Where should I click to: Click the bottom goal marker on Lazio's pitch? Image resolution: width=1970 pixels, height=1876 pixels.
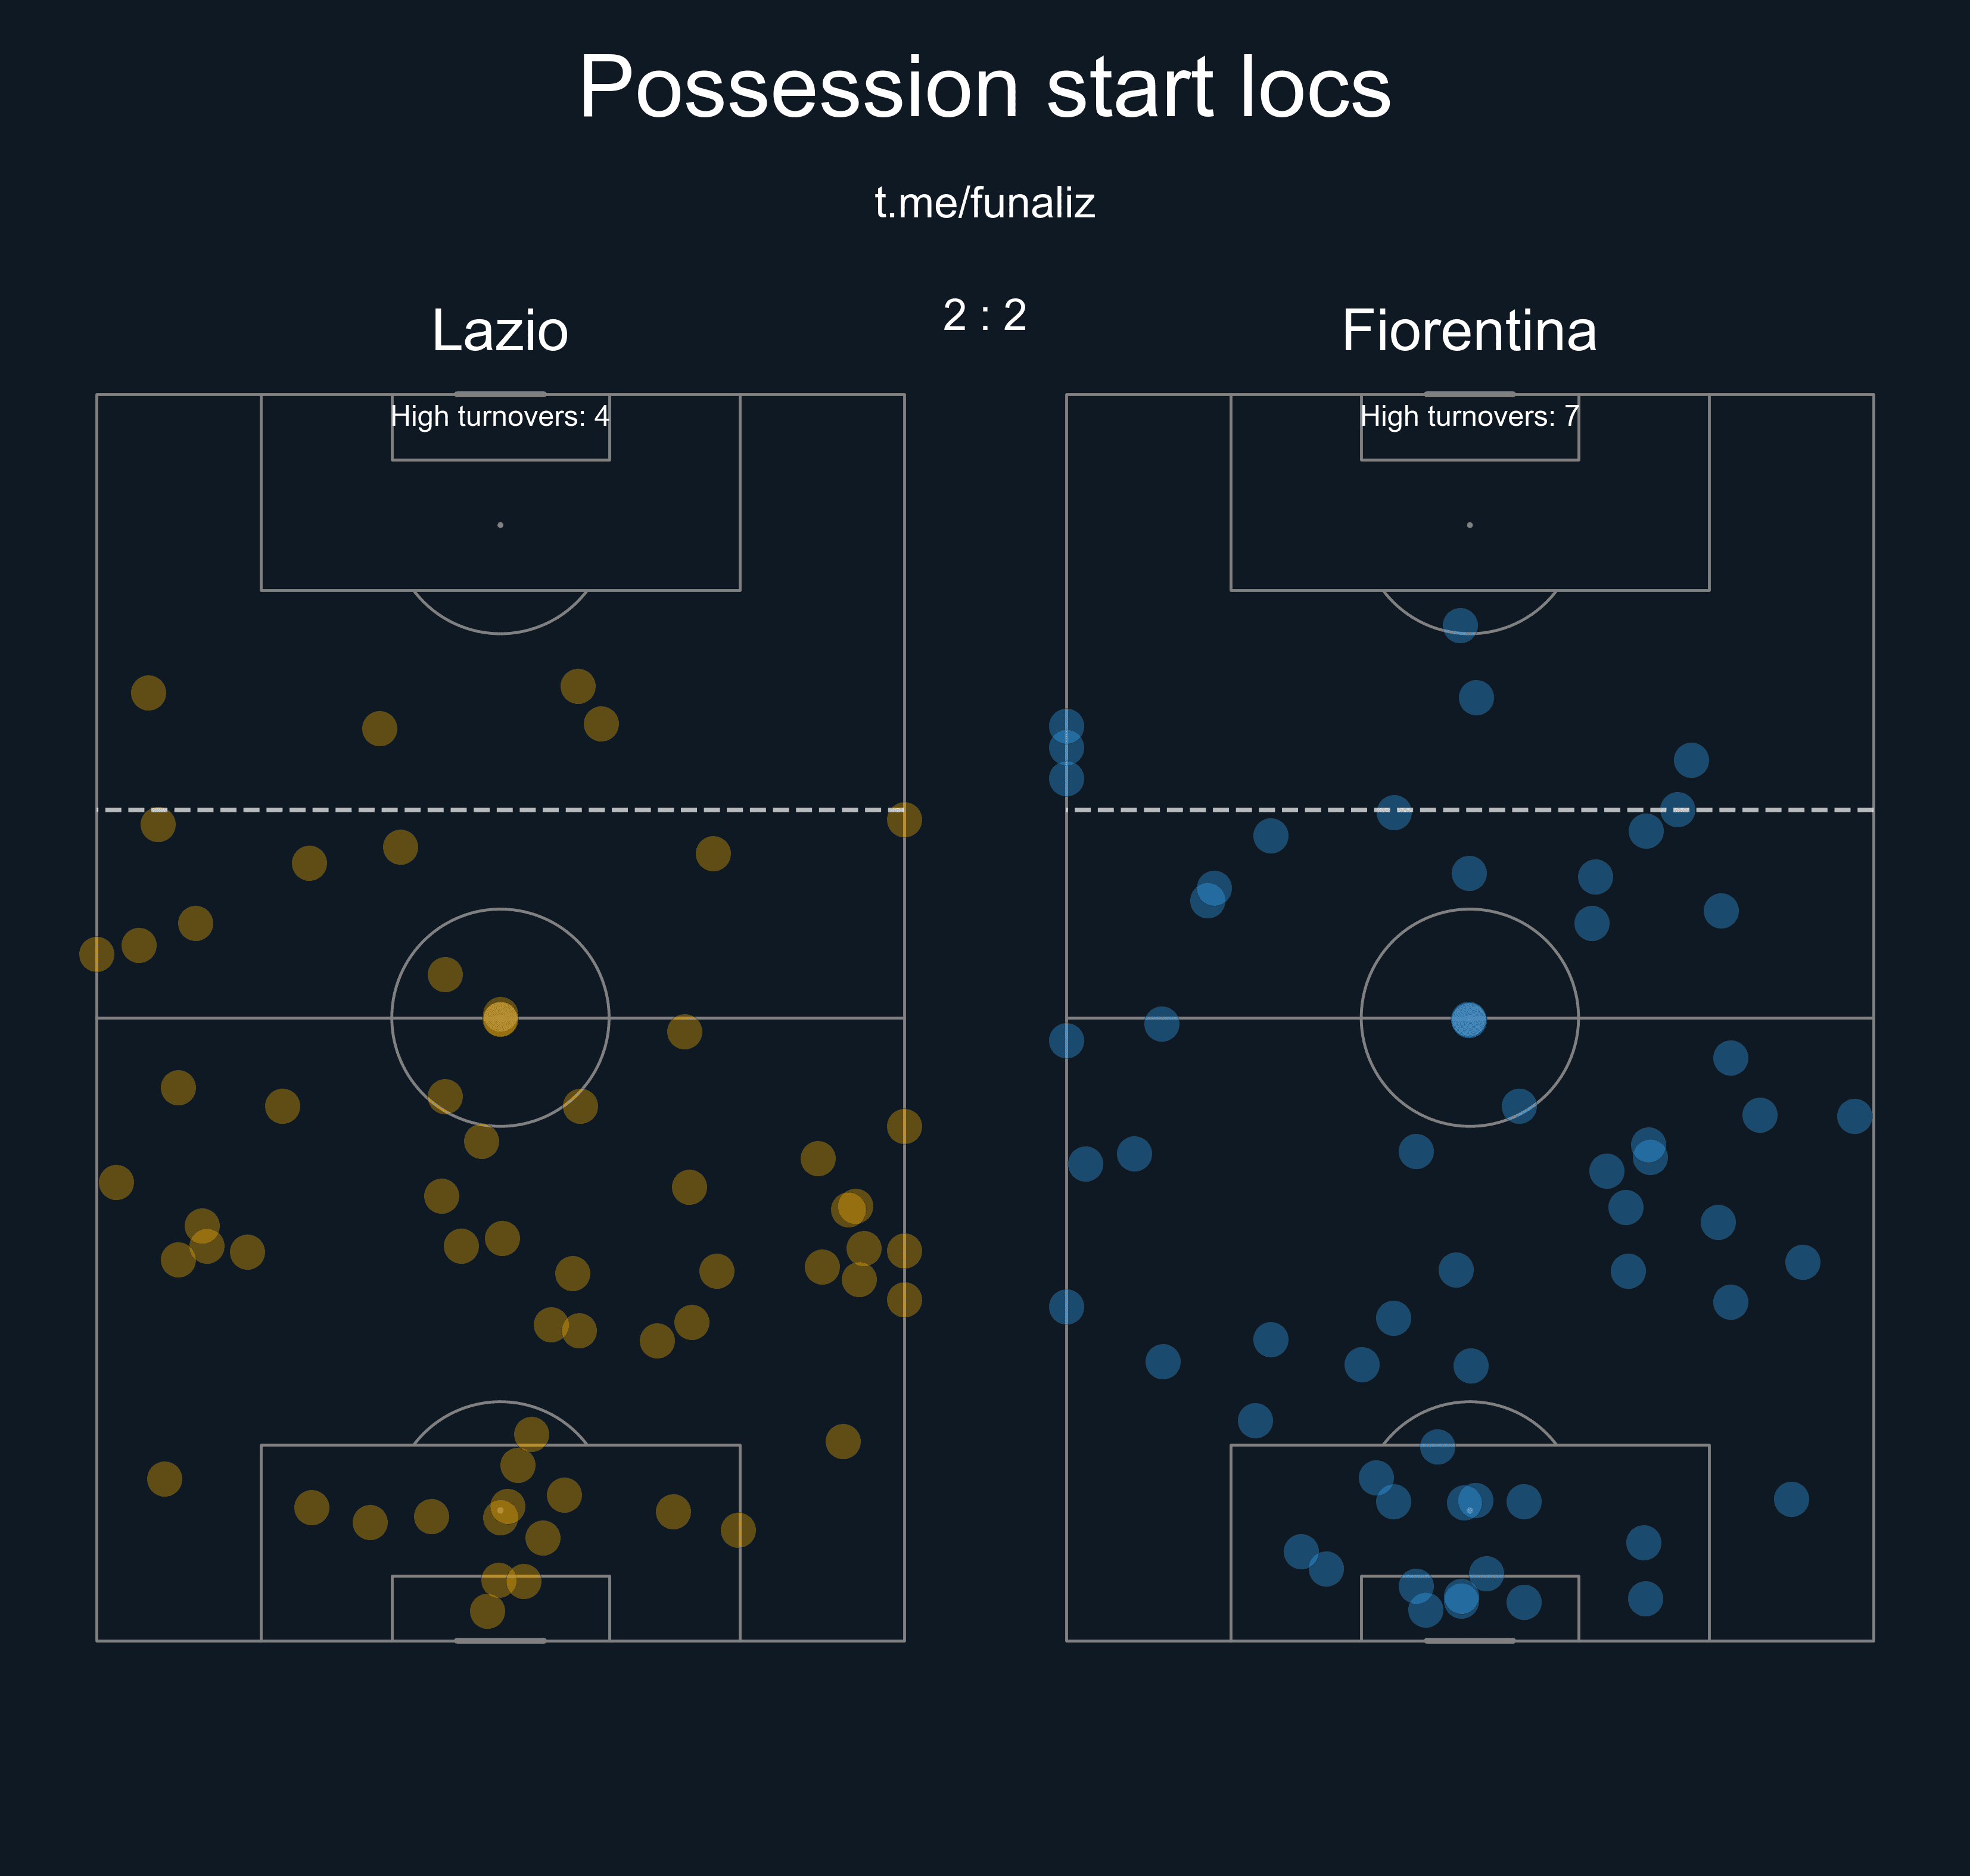pos(500,1641)
